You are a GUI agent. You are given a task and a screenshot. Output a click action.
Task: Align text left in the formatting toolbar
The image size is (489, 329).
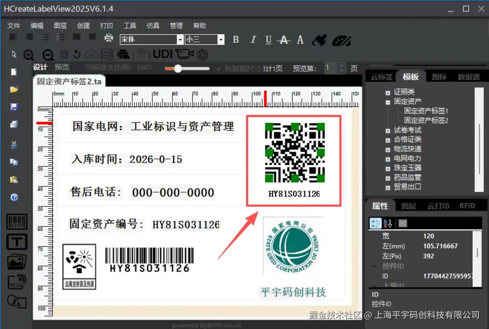click(x=13, y=37)
